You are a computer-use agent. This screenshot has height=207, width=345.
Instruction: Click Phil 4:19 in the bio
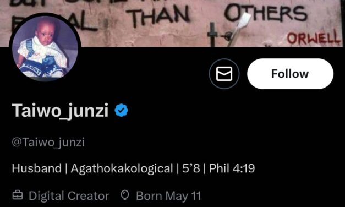tap(232, 168)
